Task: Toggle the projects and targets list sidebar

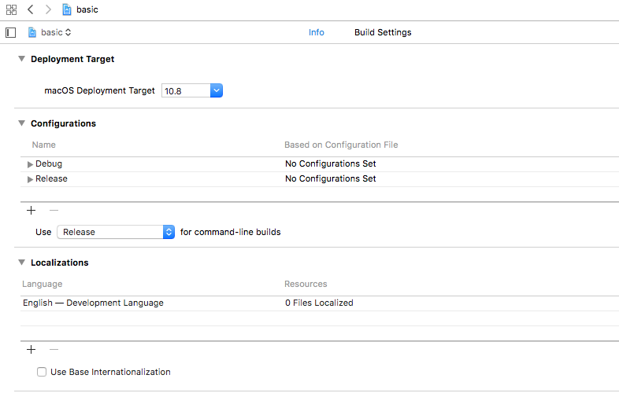Action: 10,32
